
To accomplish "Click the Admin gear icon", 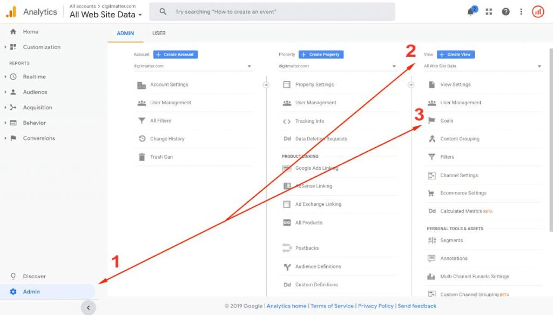I will [14, 292].
